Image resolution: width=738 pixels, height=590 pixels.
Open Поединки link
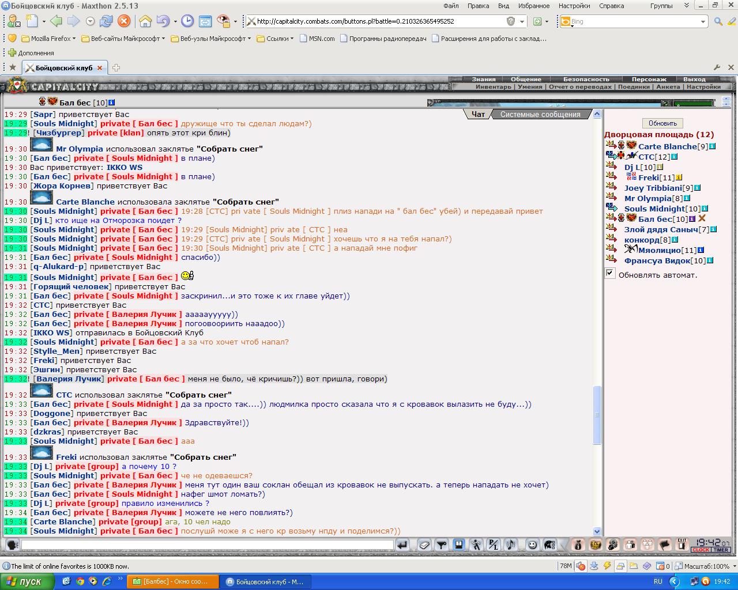point(633,87)
